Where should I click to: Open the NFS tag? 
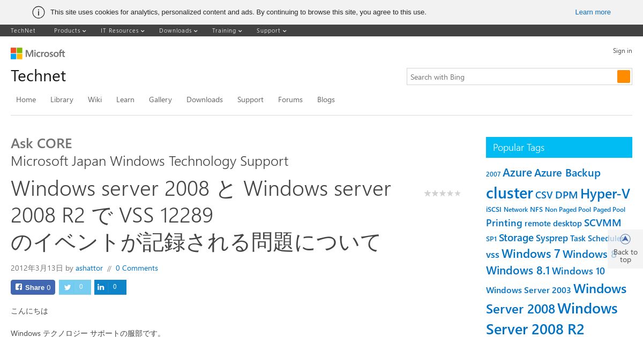click(x=536, y=210)
